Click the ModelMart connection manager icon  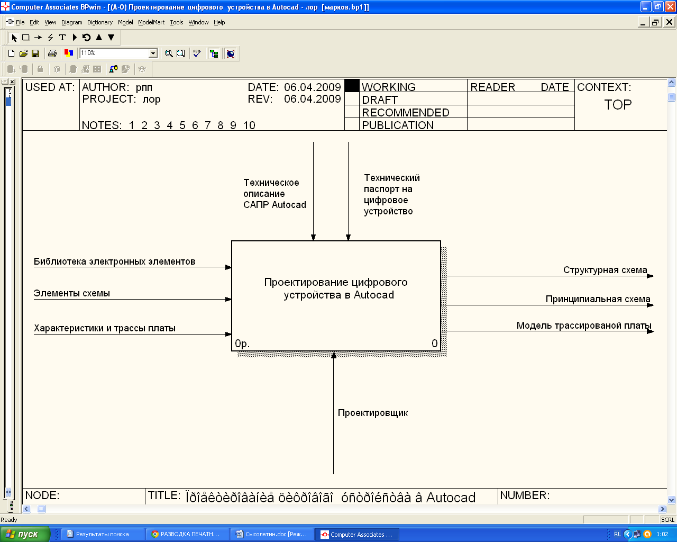coord(113,69)
